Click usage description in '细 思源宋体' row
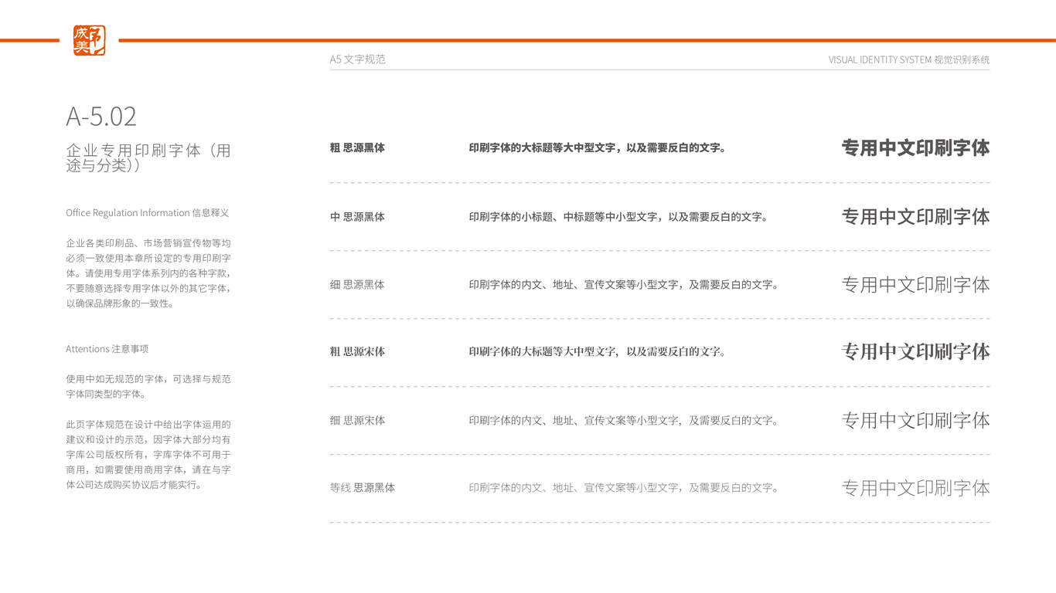Image resolution: width=1056 pixels, height=593 pixels. [x=624, y=421]
